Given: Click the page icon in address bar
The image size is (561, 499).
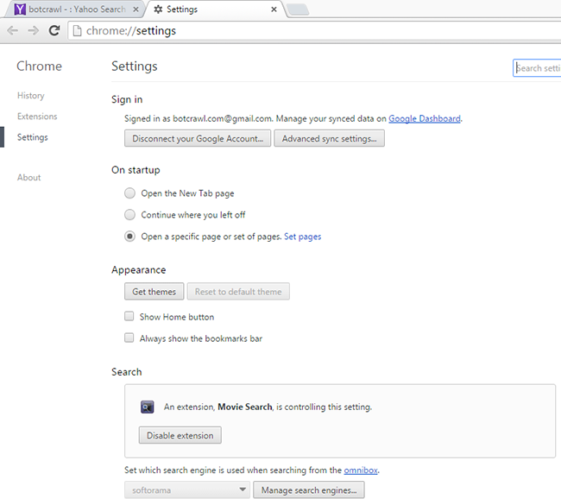Looking at the screenshot, I should [77, 31].
